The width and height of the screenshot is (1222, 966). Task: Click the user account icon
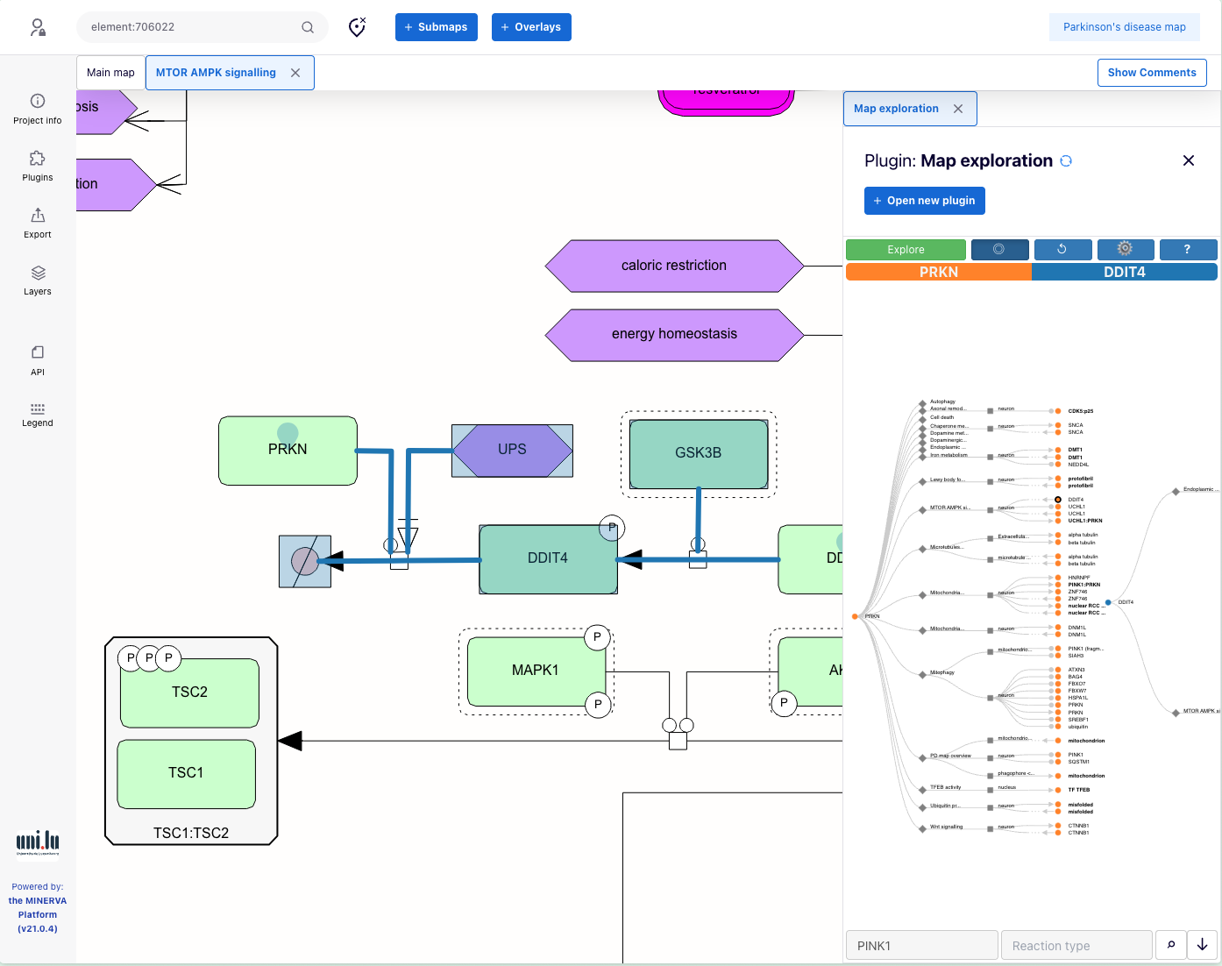pyautogui.click(x=38, y=27)
